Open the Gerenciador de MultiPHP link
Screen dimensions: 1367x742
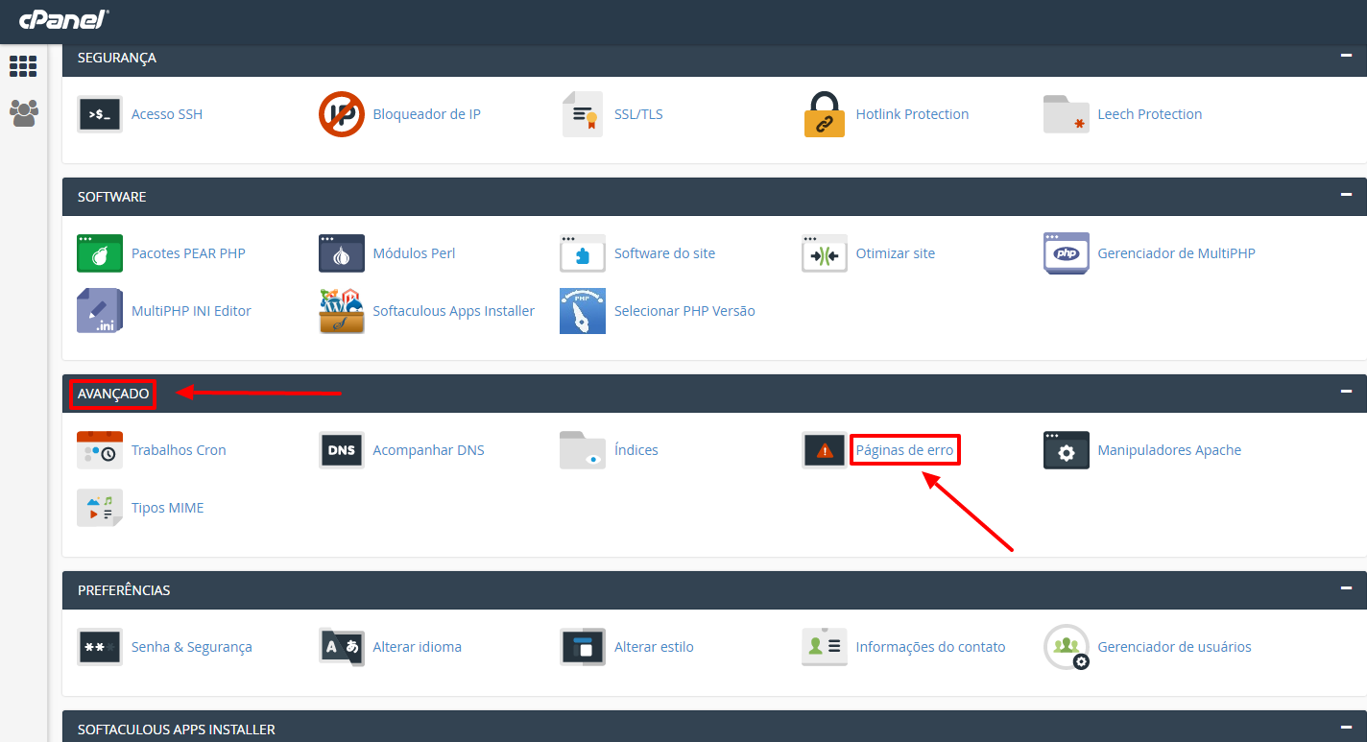(x=1177, y=253)
